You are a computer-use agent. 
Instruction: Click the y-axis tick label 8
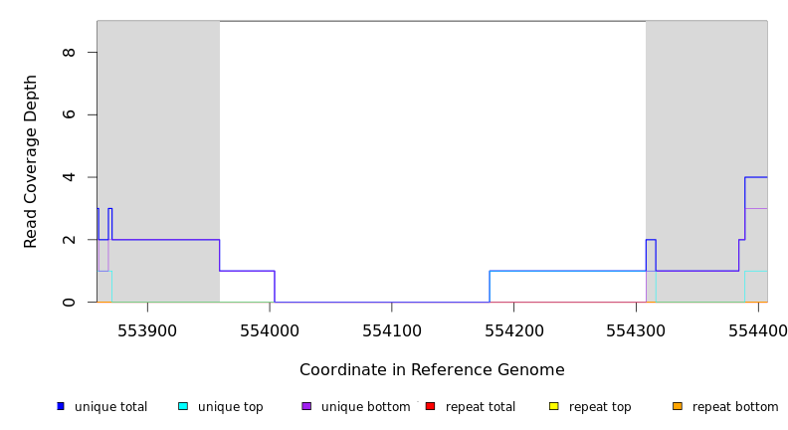69,52
